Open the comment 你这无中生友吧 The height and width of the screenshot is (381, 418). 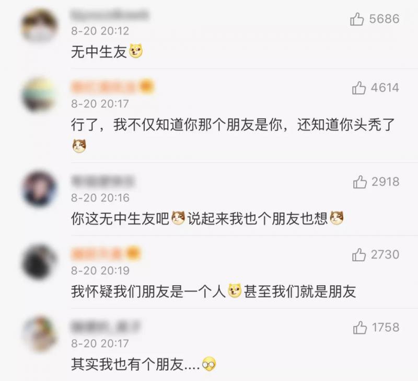tap(120, 219)
